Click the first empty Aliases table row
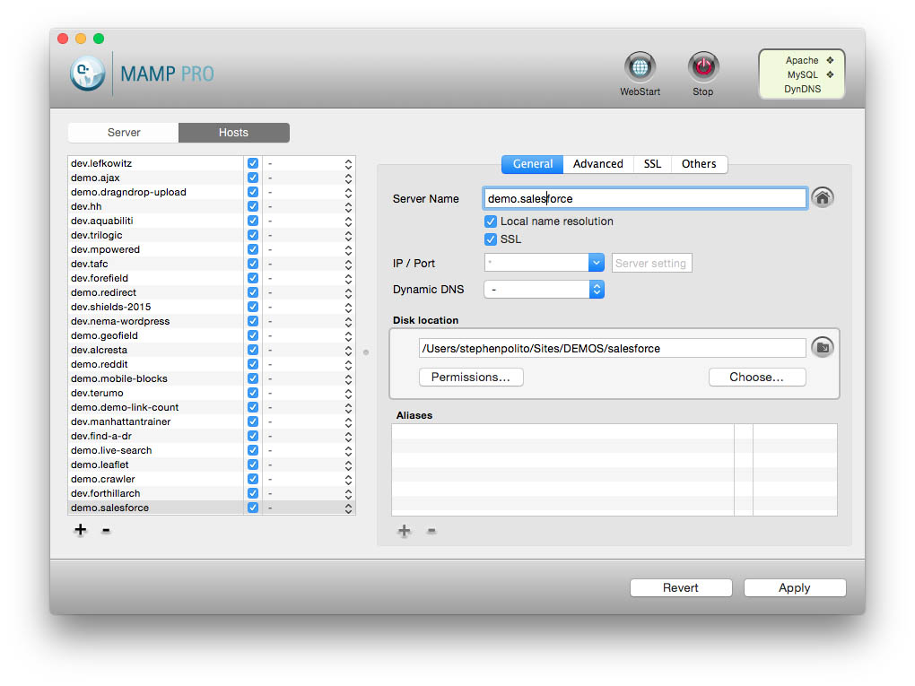The image size is (915, 686). pos(614,431)
